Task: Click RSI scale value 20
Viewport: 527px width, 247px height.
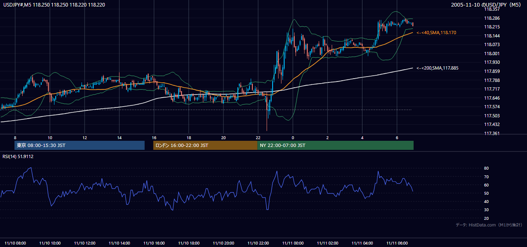Action: coord(486,218)
